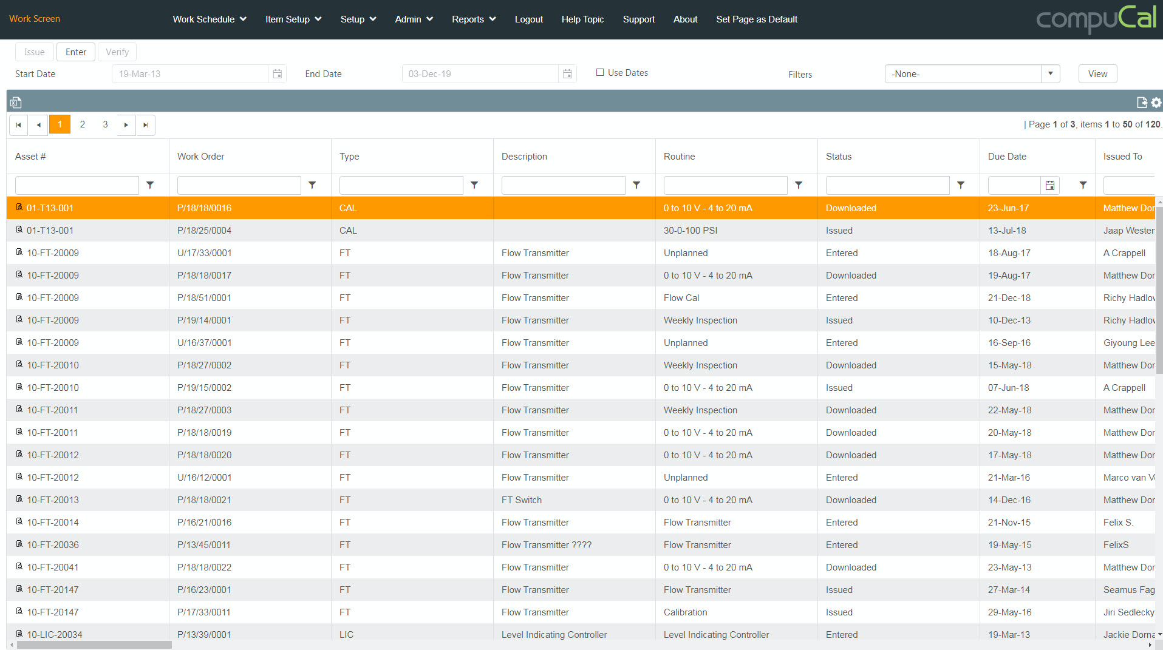Click row icon for work order P/18/27/0002

point(19,365)
